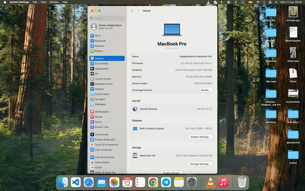305x191 pixels.
Task: Open the Apple menu
Action: [5, 2]
